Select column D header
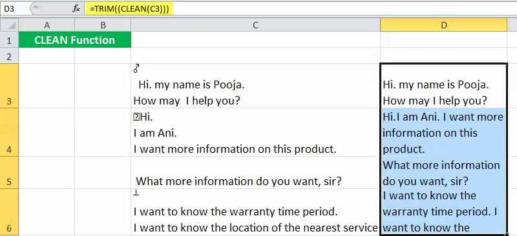The image size is (517, 236). pos(444,25)
